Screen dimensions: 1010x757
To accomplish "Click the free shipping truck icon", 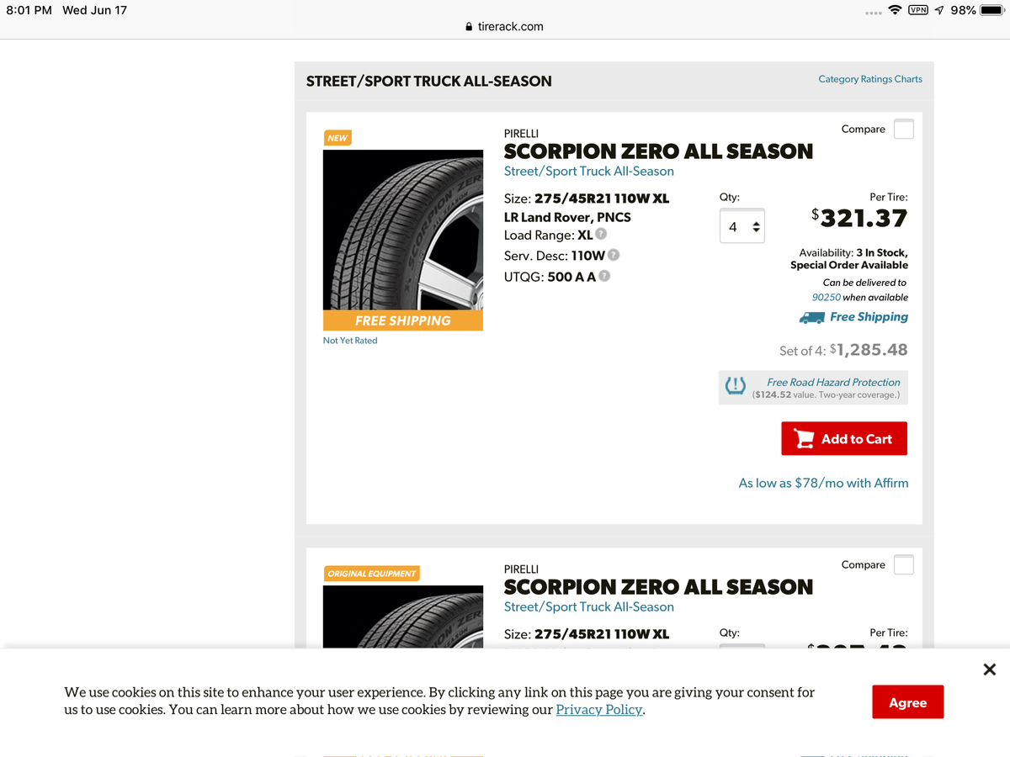I will point(811,317).
